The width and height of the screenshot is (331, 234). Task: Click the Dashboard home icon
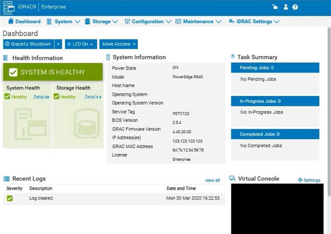click(11, 21)
